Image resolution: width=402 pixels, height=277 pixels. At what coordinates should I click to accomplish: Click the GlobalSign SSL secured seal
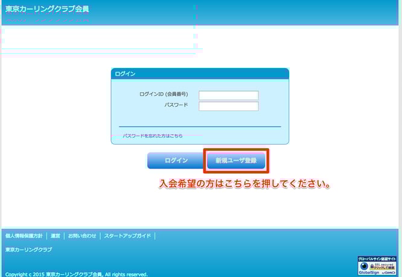click(x=377, y=266)
